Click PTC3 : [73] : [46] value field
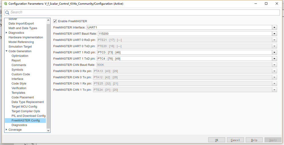 click(x=185, y=52)
